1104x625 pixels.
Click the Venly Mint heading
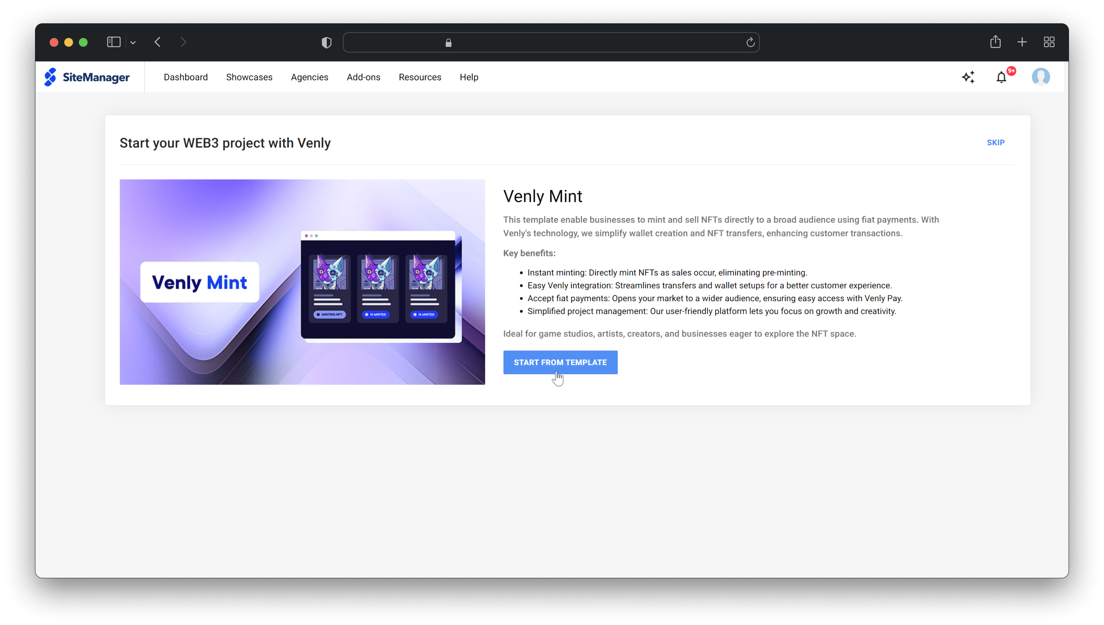pyautogui.click(x=542, y=196)
